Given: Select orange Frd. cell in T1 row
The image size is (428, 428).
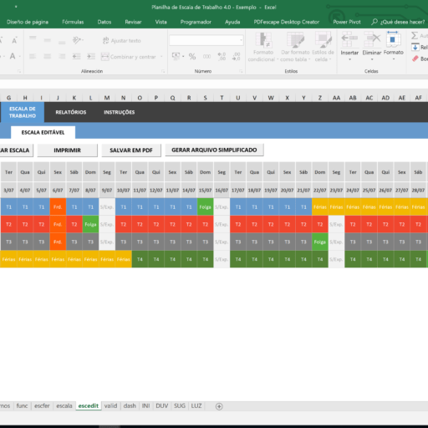Looking at the screenshot, I should [x=58, y=207].
